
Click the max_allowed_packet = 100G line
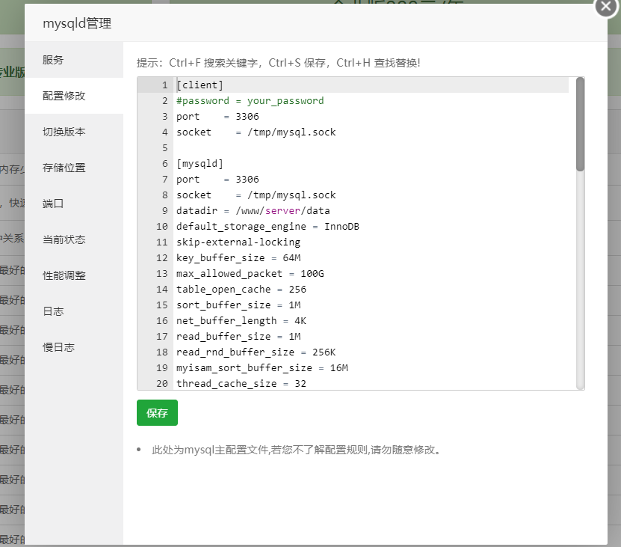[x=250, y=274]
